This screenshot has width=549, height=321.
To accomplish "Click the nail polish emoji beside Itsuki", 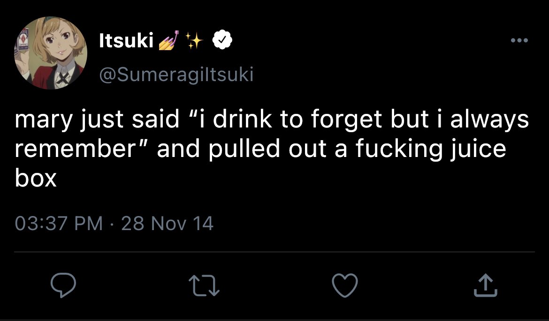I will pyautogui.click(x=169, y=42).
